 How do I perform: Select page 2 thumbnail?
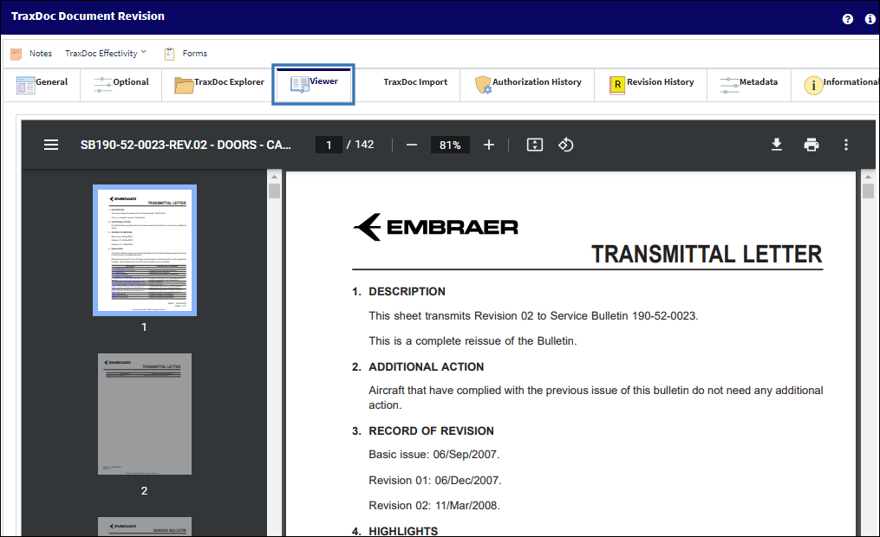click(145, 414)
